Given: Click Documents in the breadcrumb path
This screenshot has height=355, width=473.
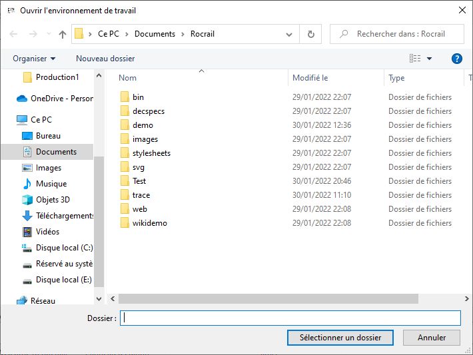Looking at the screenshot, I should pyautogui.click(x=155, y=34).
